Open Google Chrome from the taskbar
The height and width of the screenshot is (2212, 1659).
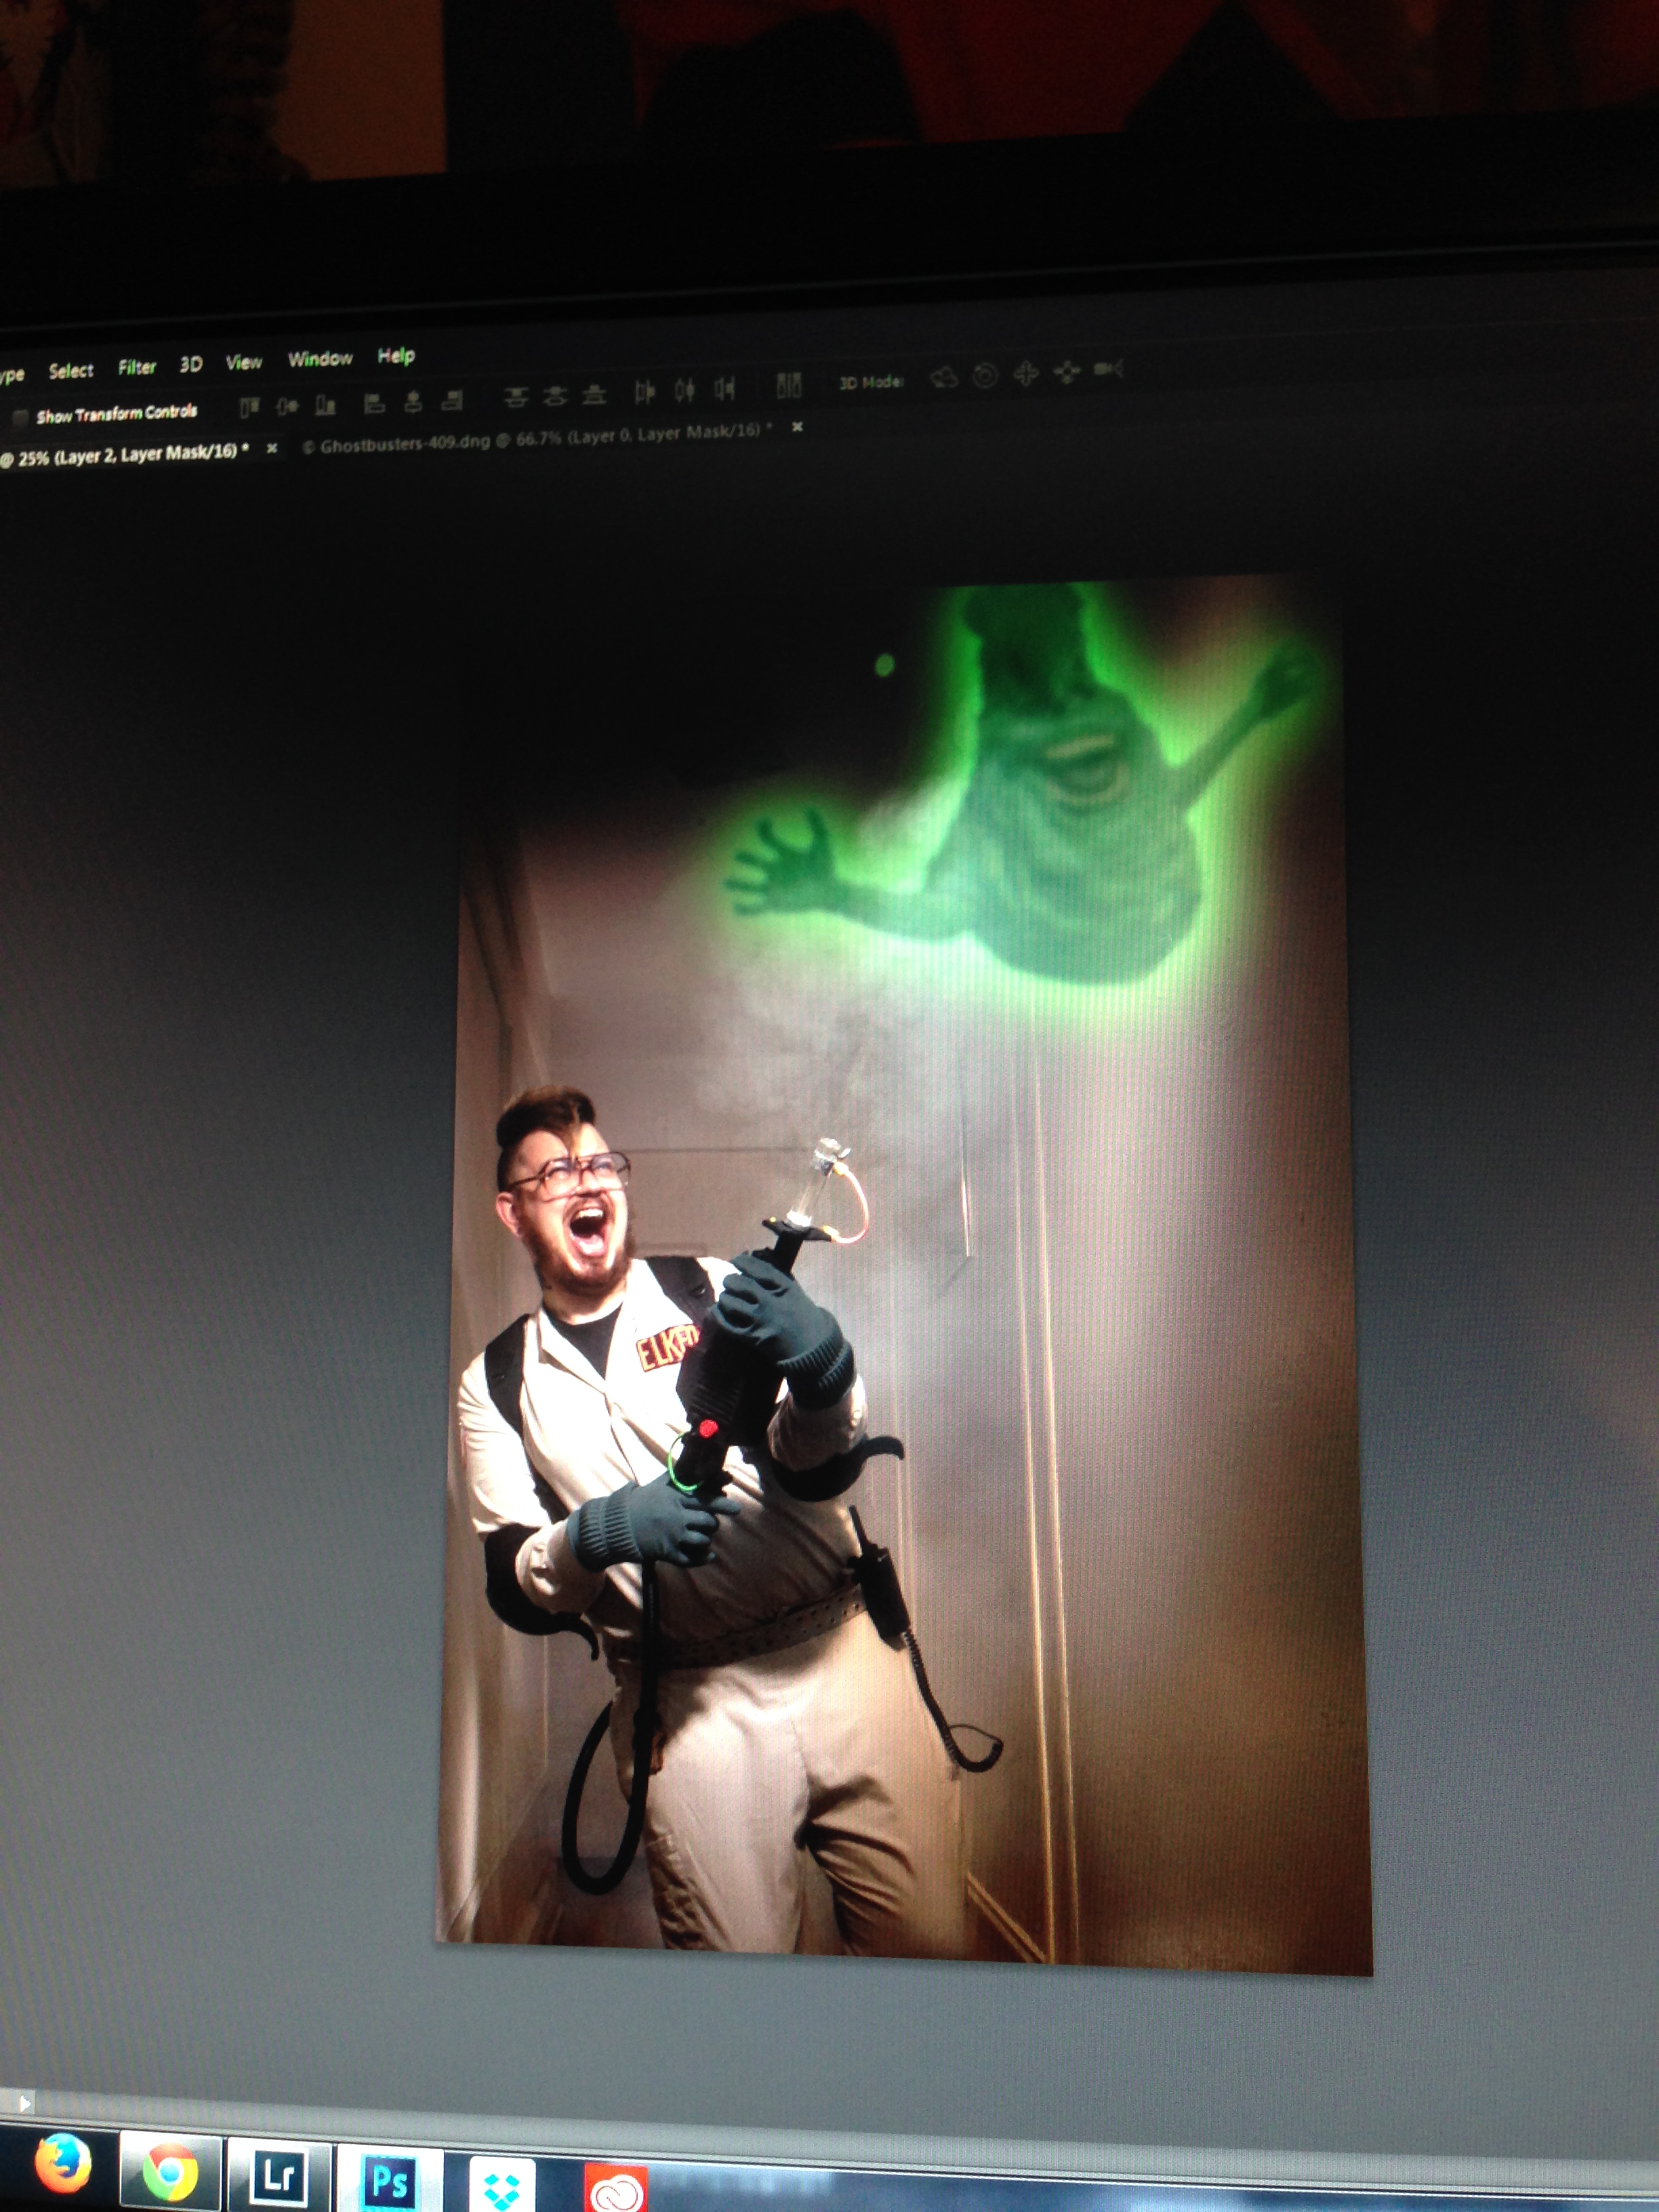click(170, 2171)
